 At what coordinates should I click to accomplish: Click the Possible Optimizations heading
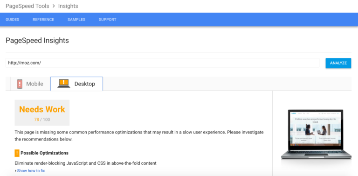(45, 153)
